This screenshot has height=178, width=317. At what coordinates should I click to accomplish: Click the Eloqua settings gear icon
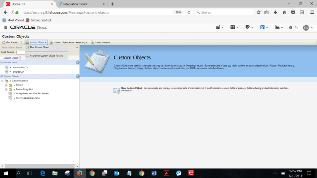pos(291,28)
